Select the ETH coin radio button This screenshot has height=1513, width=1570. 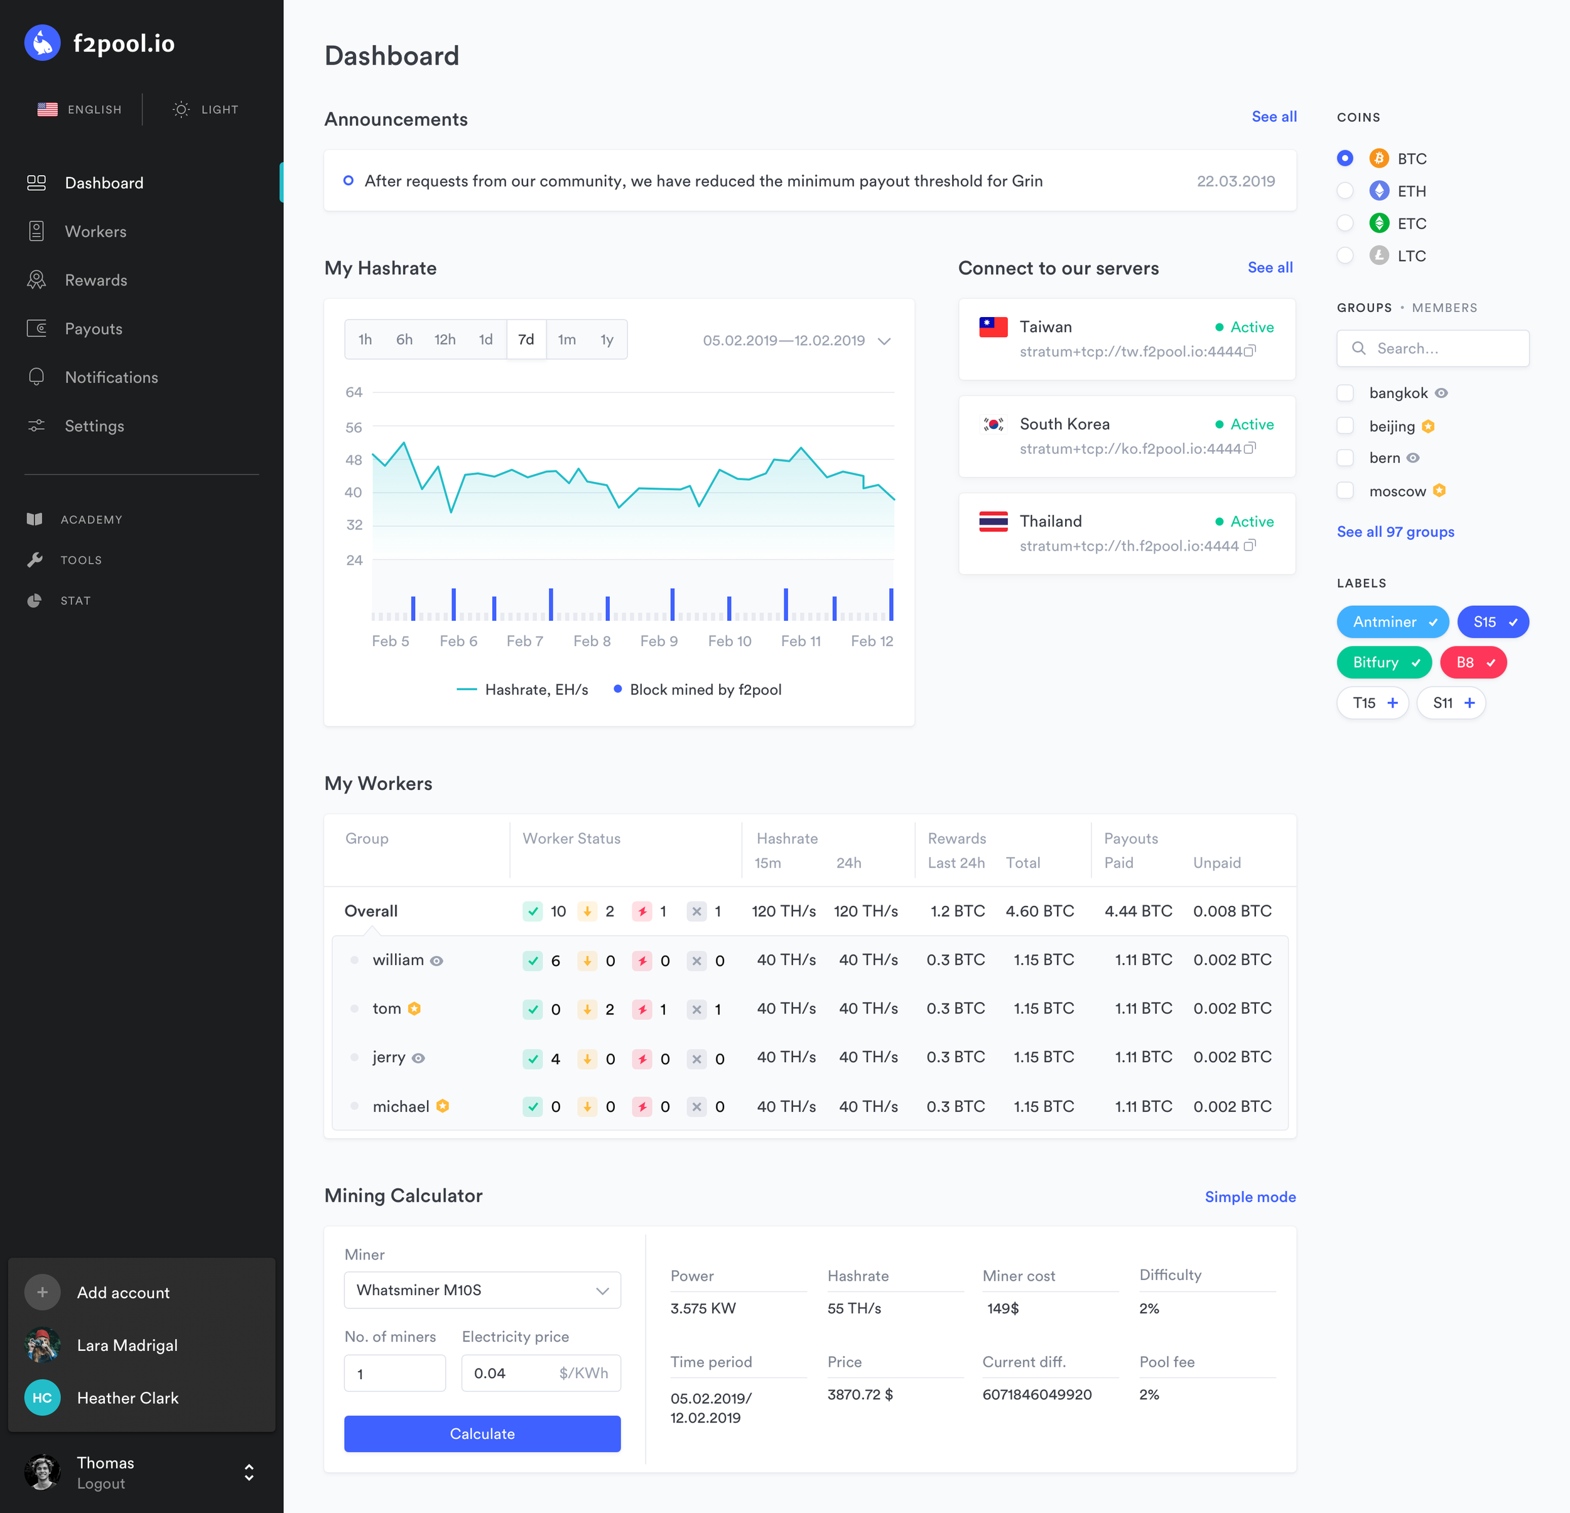[1345, 191]
